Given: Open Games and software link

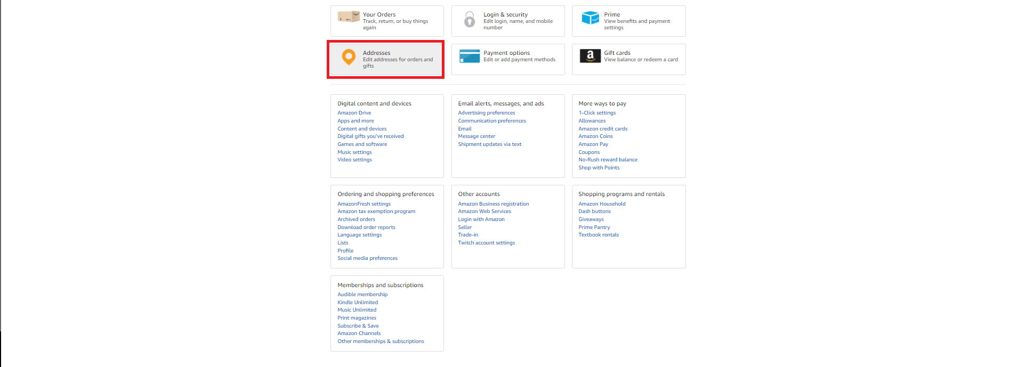Looking at the screenshot, I should click(362, 144).
